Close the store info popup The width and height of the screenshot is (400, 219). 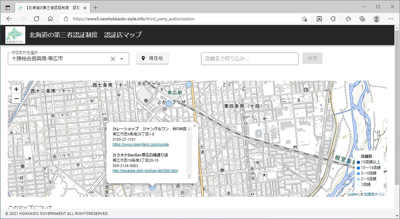tap(195, 126)
